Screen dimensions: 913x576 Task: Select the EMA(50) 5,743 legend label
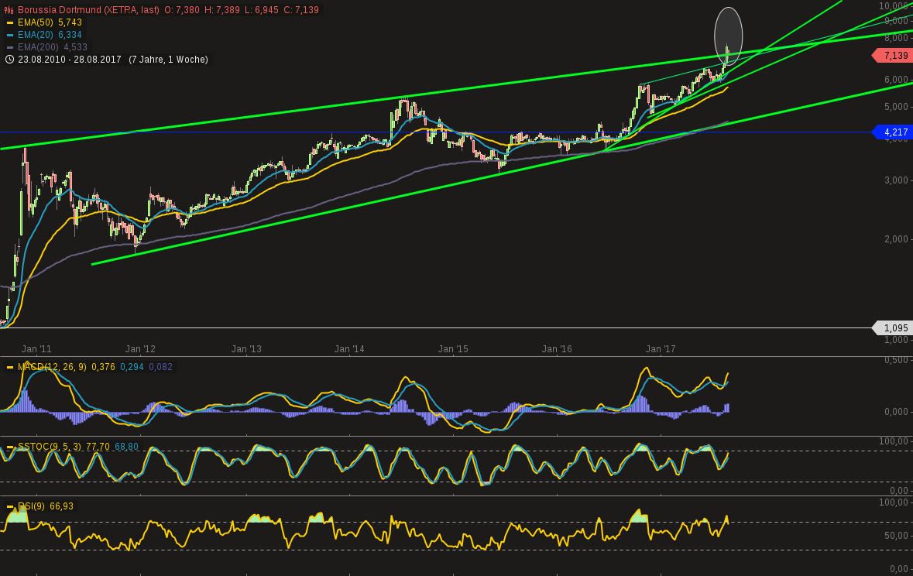(x=50, y=22)
